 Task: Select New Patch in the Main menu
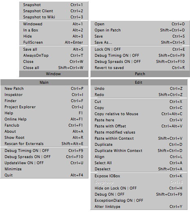pos(44,89)
